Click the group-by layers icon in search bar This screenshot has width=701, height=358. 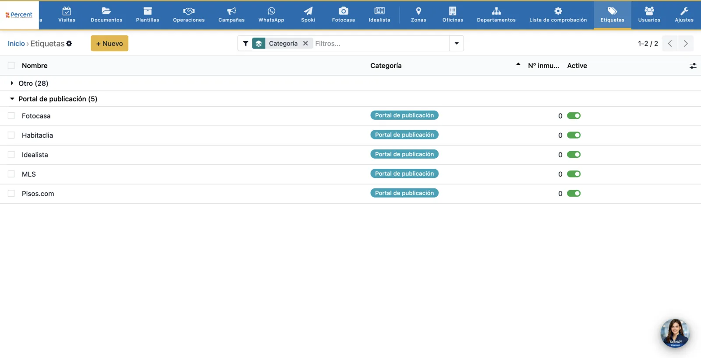258,44
